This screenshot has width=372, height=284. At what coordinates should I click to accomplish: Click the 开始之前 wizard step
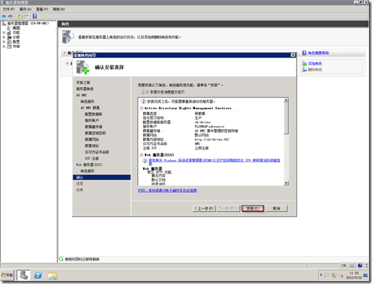point(83,83)
